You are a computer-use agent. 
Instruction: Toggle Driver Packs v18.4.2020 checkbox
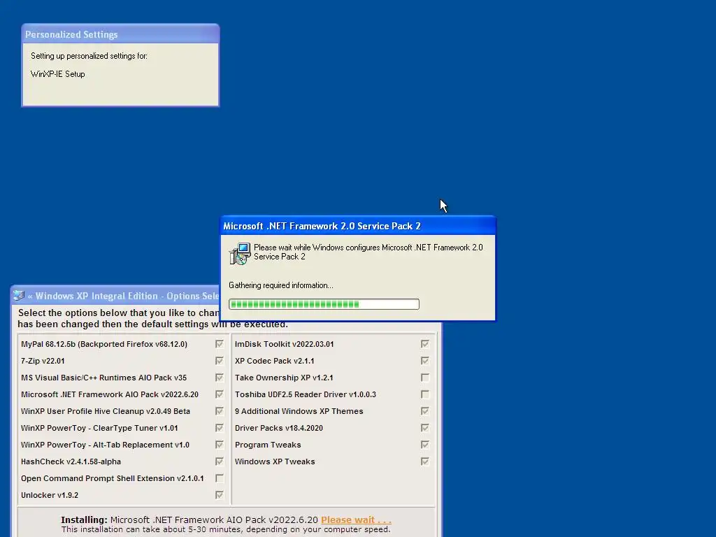pos(425,428)
